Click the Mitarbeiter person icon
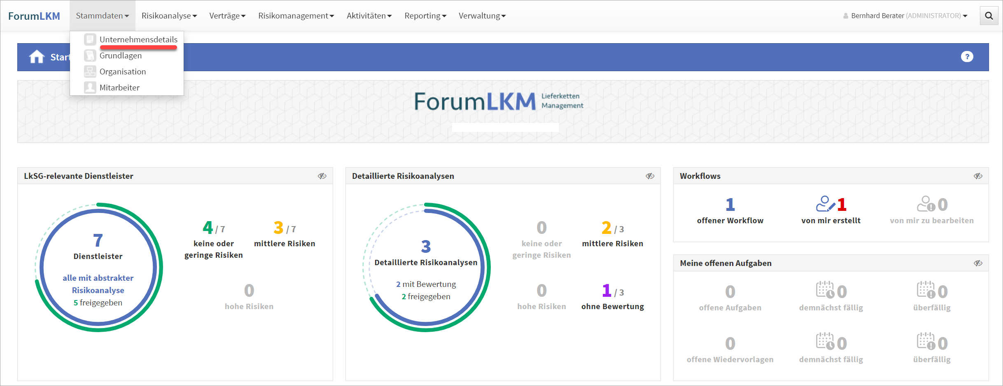Image resolution: width=1003 pixels, height=386 pixels. (x=90, y=88)
